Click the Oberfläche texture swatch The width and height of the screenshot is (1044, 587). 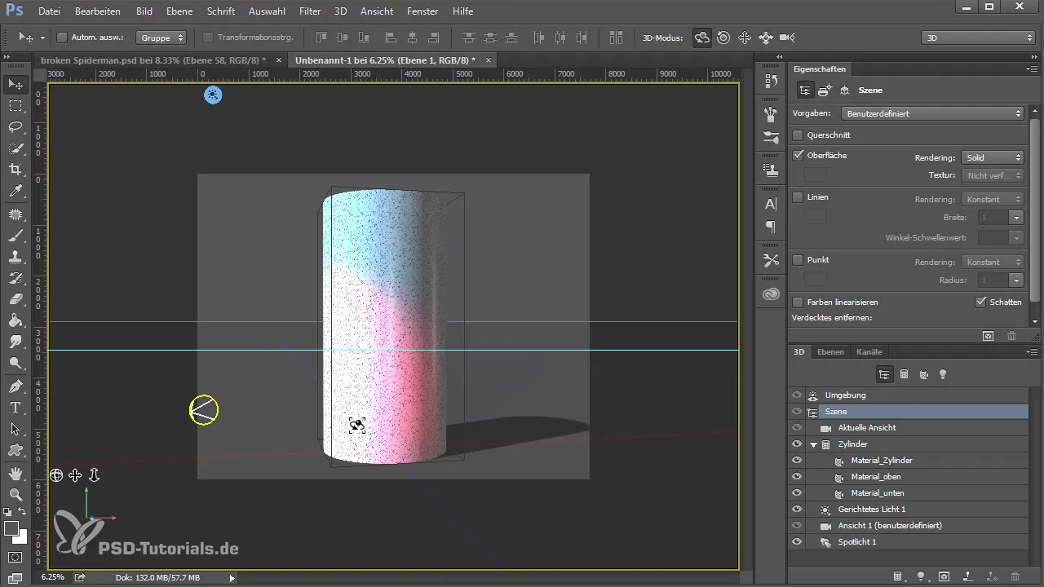816,175
